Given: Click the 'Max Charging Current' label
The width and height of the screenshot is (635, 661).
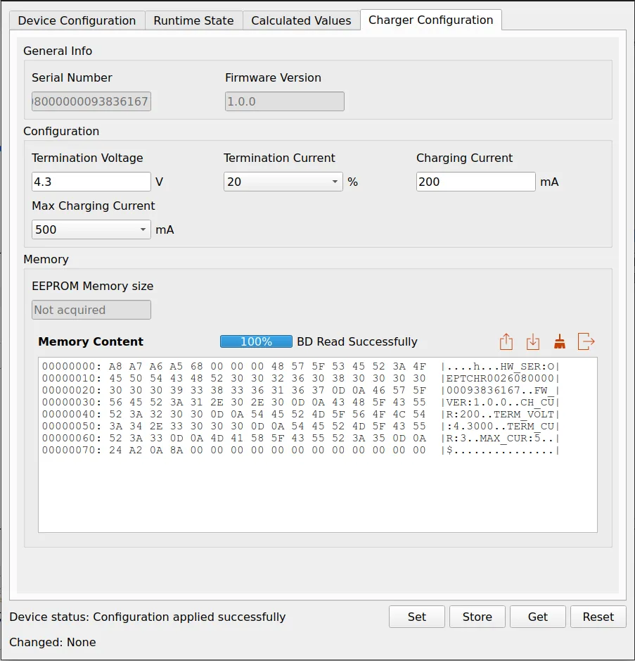Looking at the screenshot, I should [x=94, y=206].
